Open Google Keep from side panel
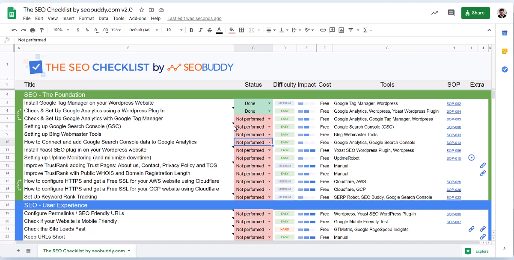Image resolution: width=514 pixels, height=260 pixels. coord(505,51)
